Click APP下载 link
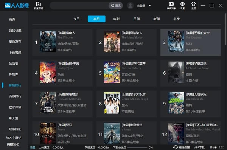The width and height of the screenshot is (227, 150). pos(199,147)
